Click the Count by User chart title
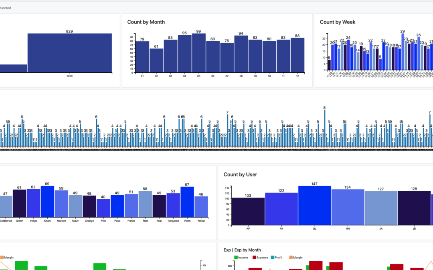The height and width of the screenshot is (270, 433). (x=240, y=174)
